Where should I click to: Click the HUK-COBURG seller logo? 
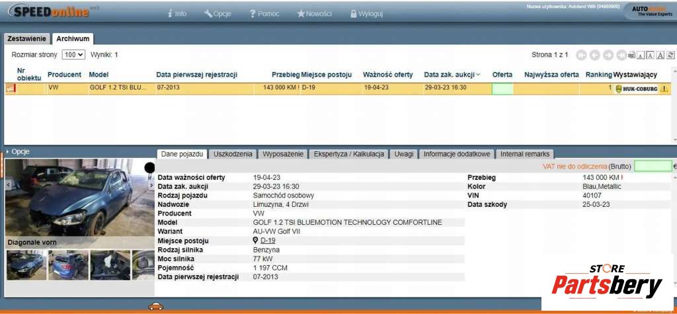click(636, 89)
